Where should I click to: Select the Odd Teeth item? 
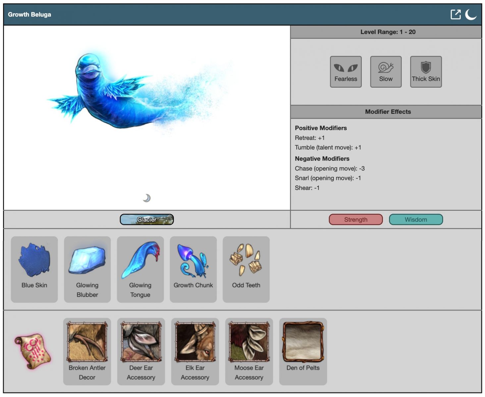pos(246,269)
